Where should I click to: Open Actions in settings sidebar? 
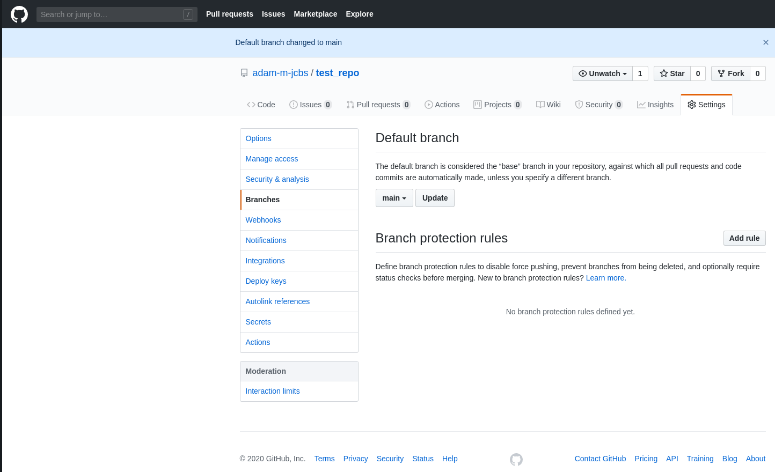coord(299,342)
